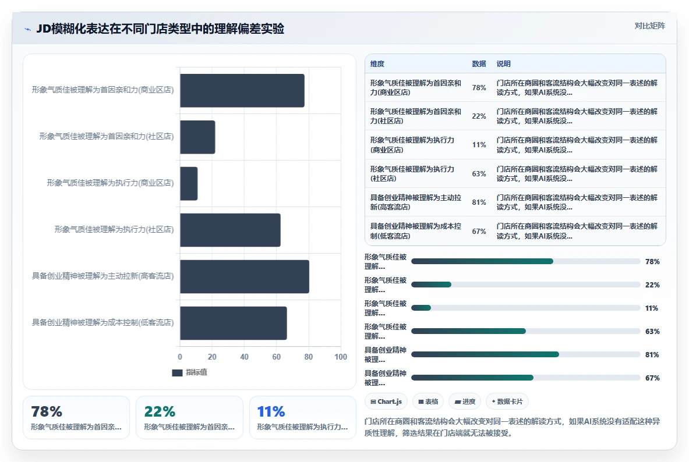Click the chart bar for 首因亲和力(社区店)

[198, 137]
